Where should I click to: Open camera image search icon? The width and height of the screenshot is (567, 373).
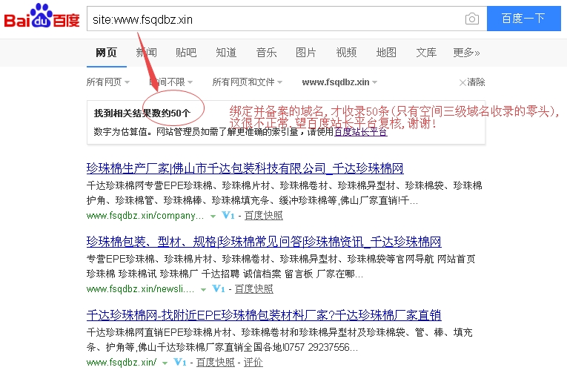pos(472,19)
